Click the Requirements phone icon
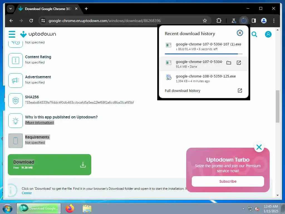Image resolution: width=285 pixels, height=214 pixels. (x=16, y=141)
